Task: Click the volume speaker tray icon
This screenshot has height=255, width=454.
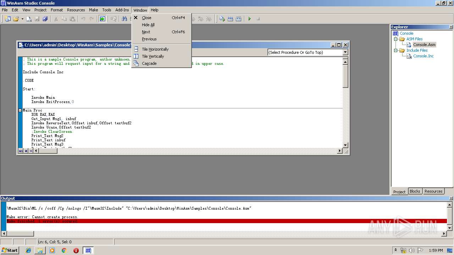Action: [x=411, y=250]
